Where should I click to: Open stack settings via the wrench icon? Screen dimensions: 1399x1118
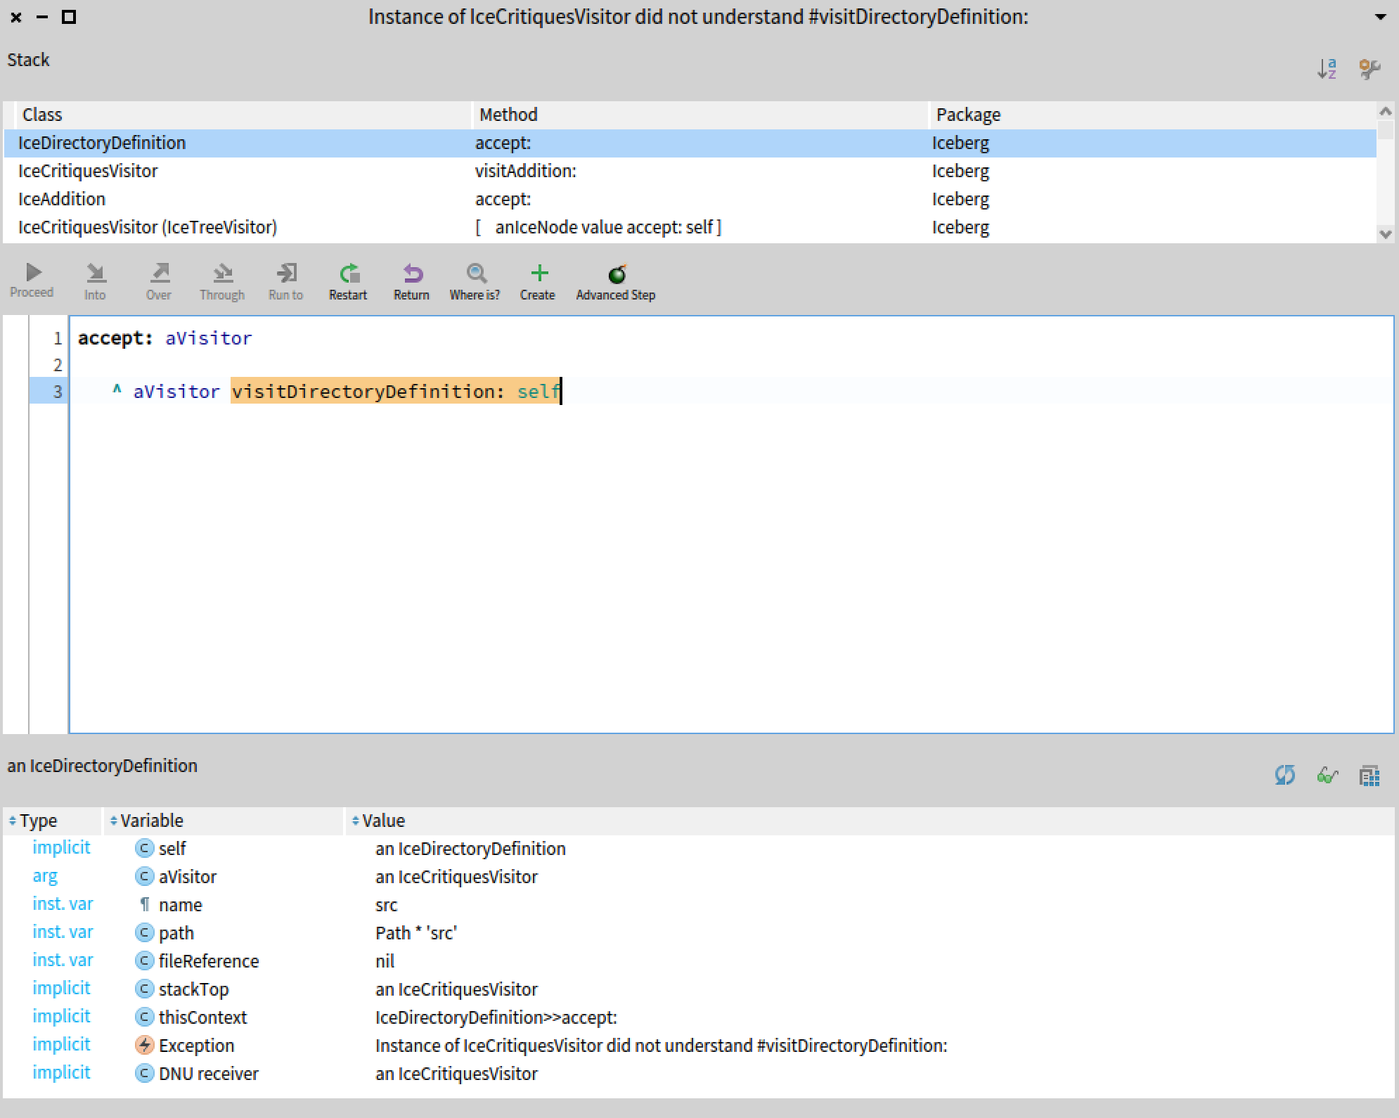[x=1371, y=68]
